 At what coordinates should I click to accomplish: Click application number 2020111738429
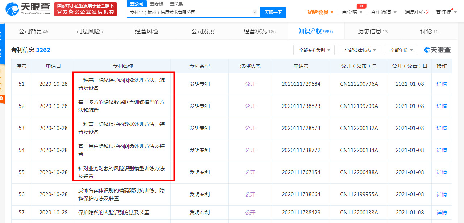(301, 213)
